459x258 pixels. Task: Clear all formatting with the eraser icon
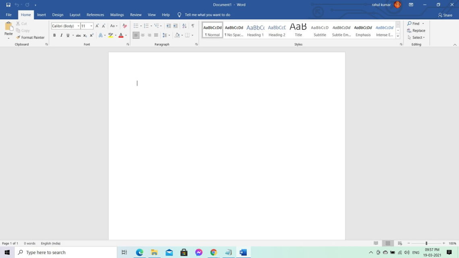coord(124,26)
